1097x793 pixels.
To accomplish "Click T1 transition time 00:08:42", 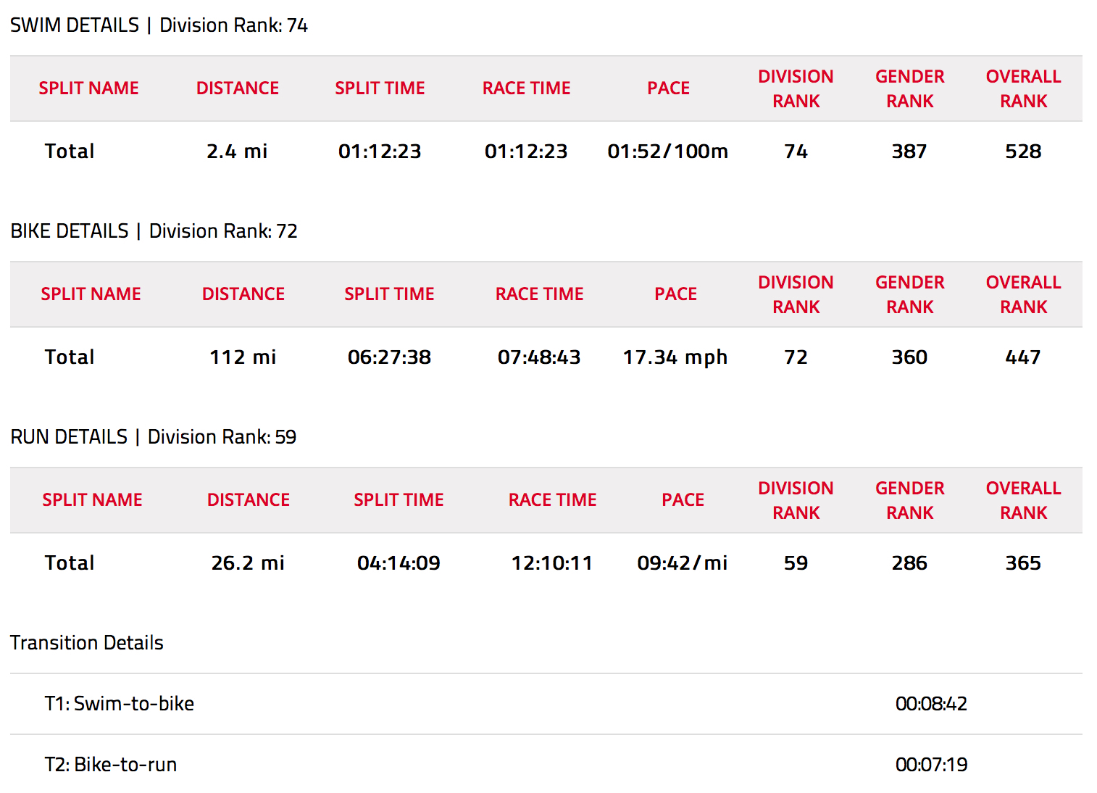I will click(931, 704).
